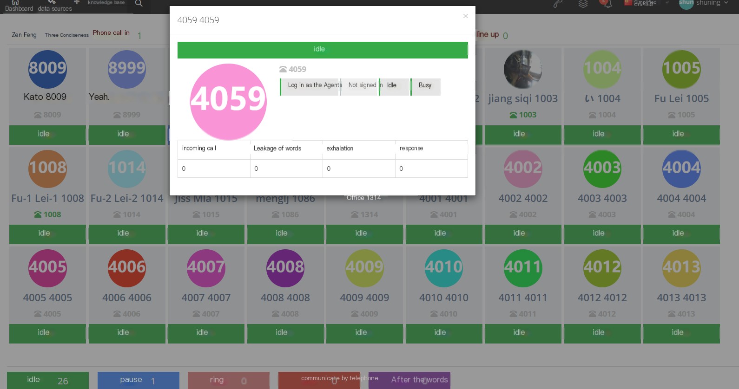
Task: Click the 4059 pink avatar in dialog
Action: 228,102
